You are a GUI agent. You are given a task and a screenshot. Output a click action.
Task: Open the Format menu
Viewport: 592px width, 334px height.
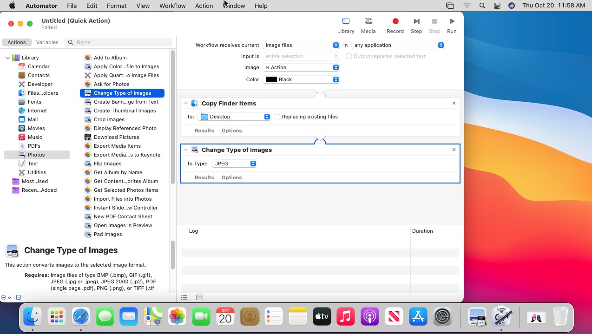pos(117,6)
